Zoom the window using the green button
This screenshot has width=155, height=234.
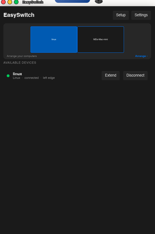pos(16,2)
